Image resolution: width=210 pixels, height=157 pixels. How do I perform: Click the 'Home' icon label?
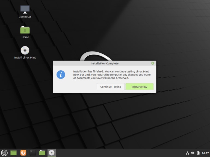tap(25, 37)
